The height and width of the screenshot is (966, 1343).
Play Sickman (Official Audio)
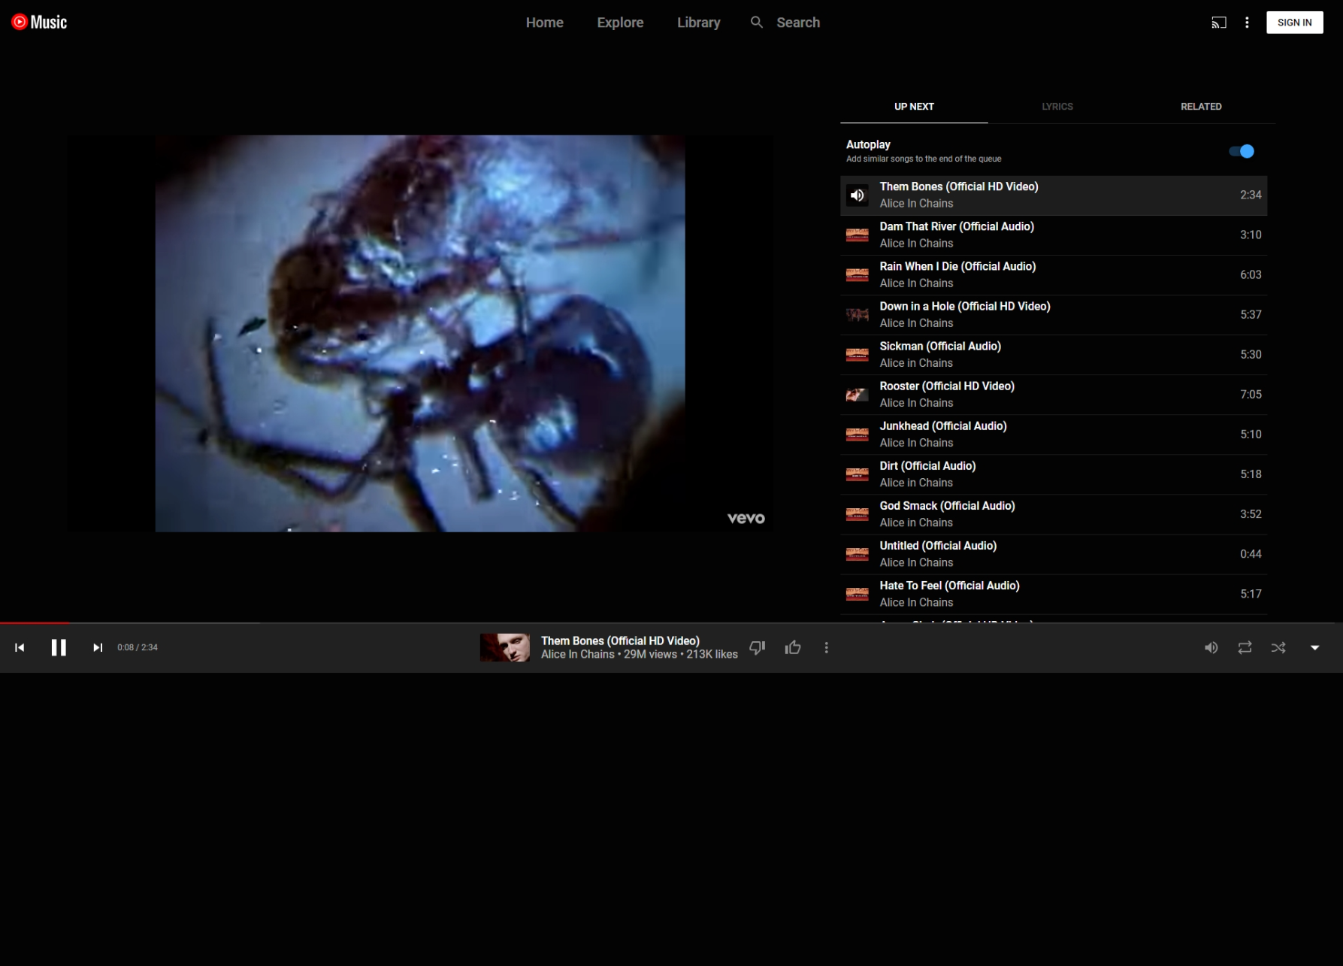click(1053, 355)
